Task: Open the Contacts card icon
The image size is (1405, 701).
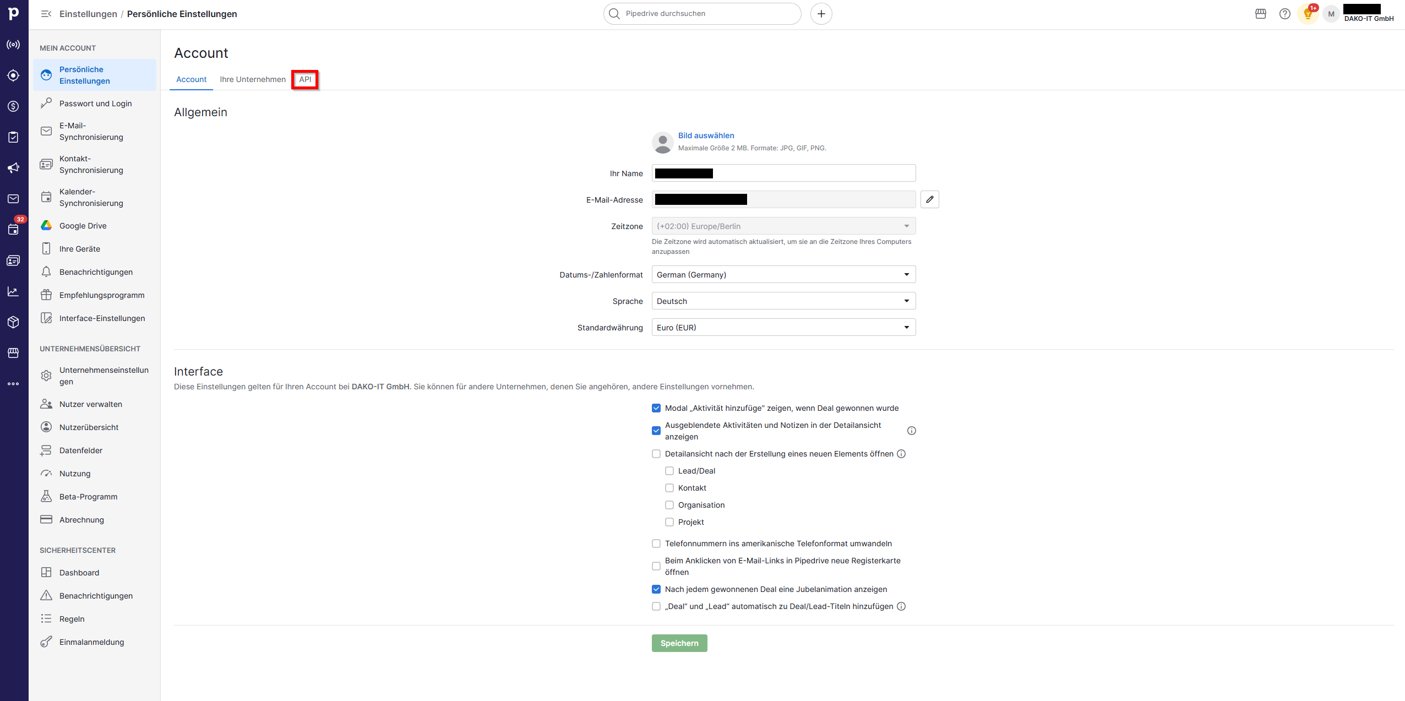Action: 14,260
